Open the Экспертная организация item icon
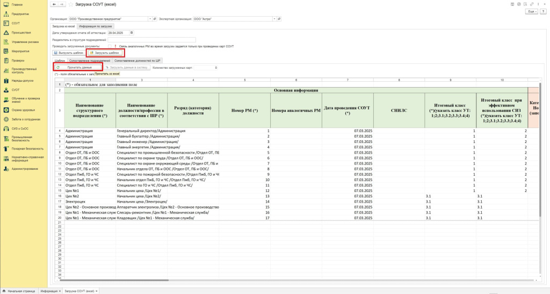 tap(279, 19)
